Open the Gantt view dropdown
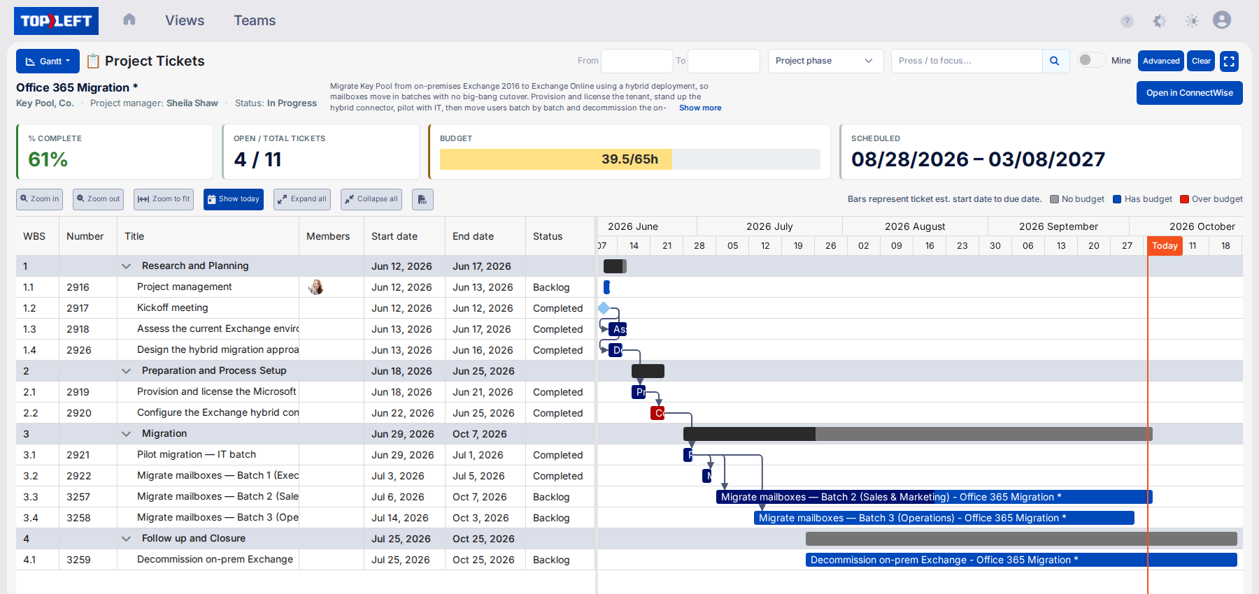 (48, 61)
